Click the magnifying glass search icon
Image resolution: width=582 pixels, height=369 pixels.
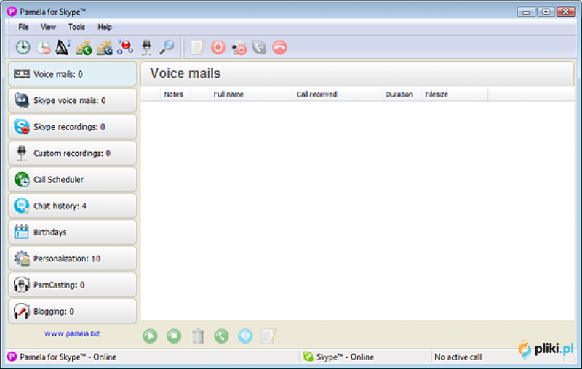(x=167, y=47)
